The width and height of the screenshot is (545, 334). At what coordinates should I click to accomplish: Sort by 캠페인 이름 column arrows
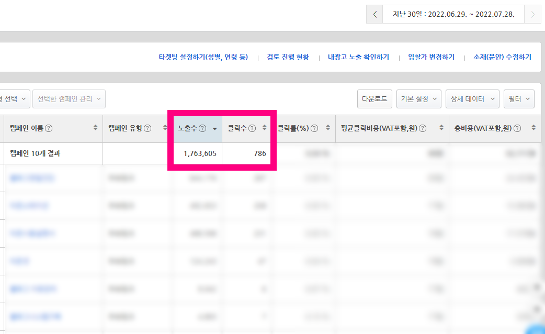[x=95, y=128]
